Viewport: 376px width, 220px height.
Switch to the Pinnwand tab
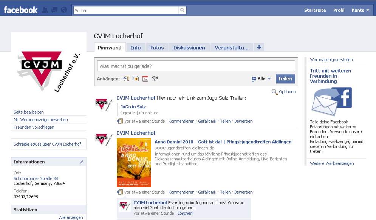[x=110, y=48]
